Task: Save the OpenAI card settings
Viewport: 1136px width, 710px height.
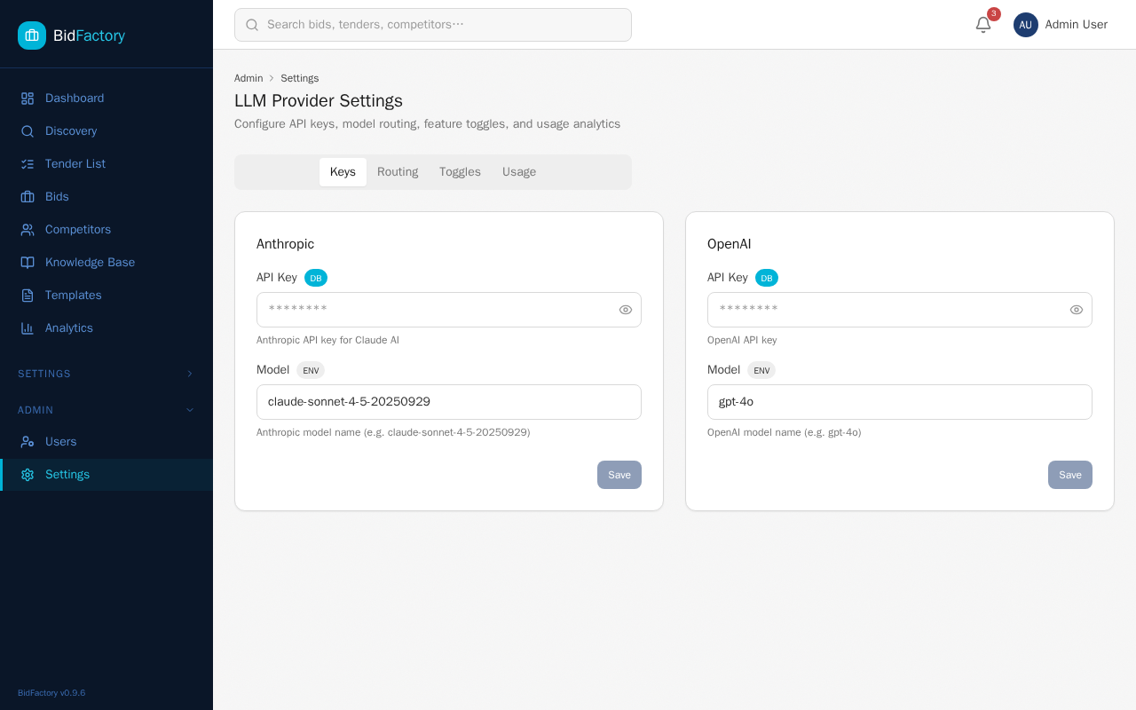Action: pyautogui.click(x=1070, y=475)
